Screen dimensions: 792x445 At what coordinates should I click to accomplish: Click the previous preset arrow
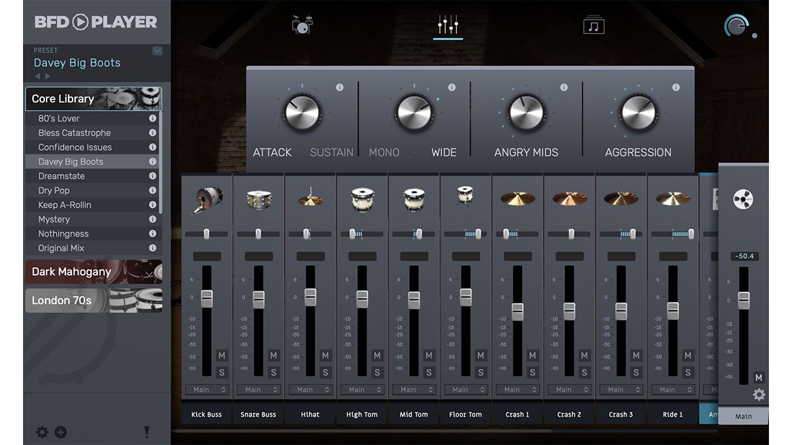point(38,76)
